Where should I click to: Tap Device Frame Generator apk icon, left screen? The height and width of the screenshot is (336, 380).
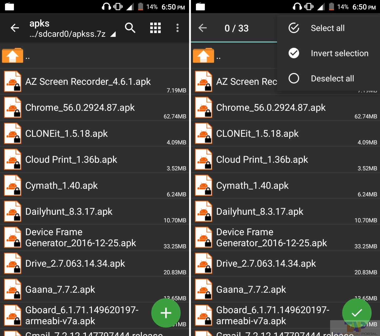pyautogui.click(x=13, y=237)
